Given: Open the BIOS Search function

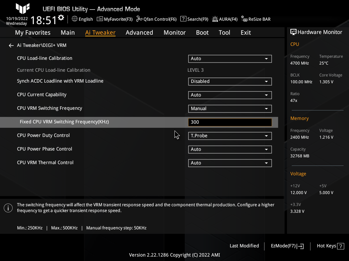Looking at the screenshot, I should 194,19.
